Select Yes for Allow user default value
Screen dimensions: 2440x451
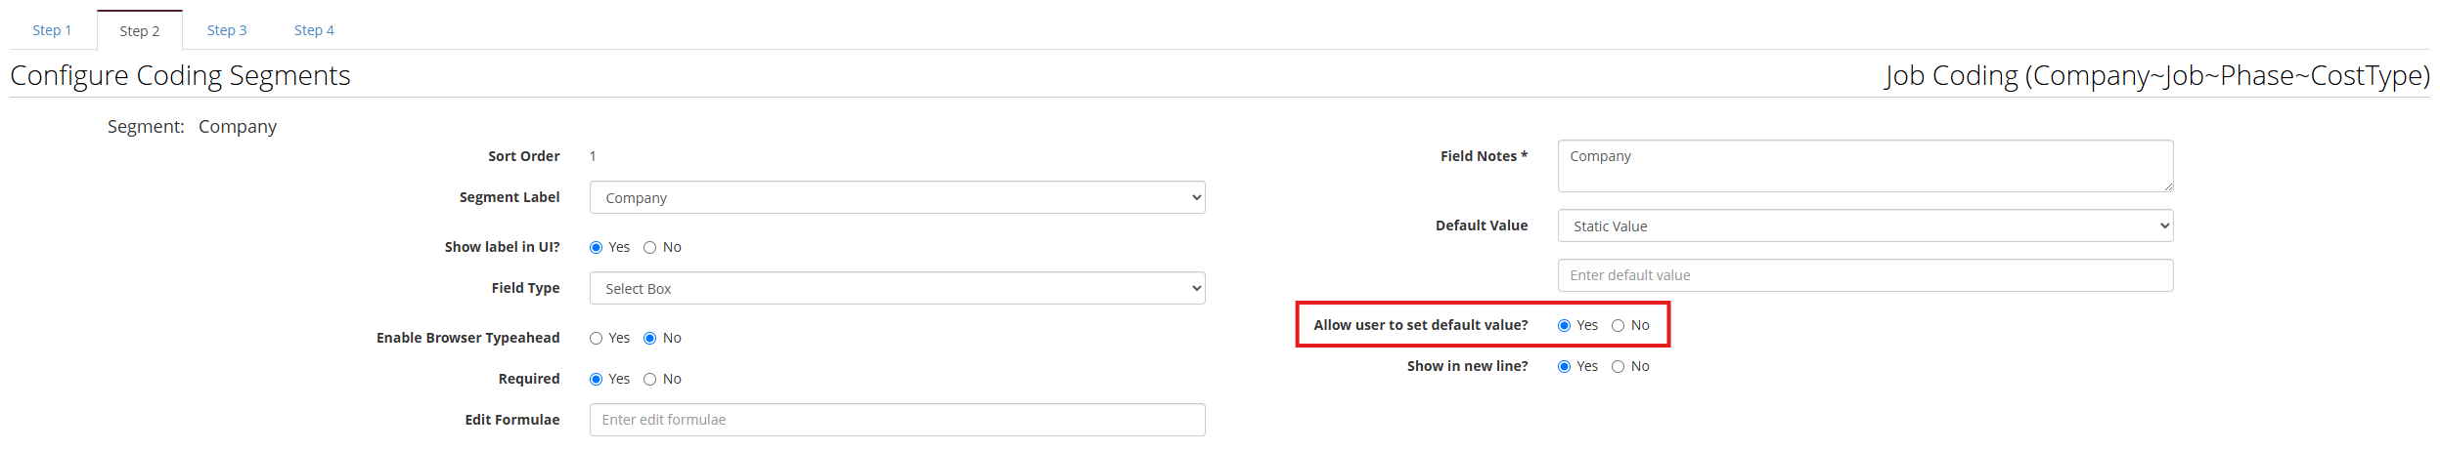click(x=1565, y=326)
